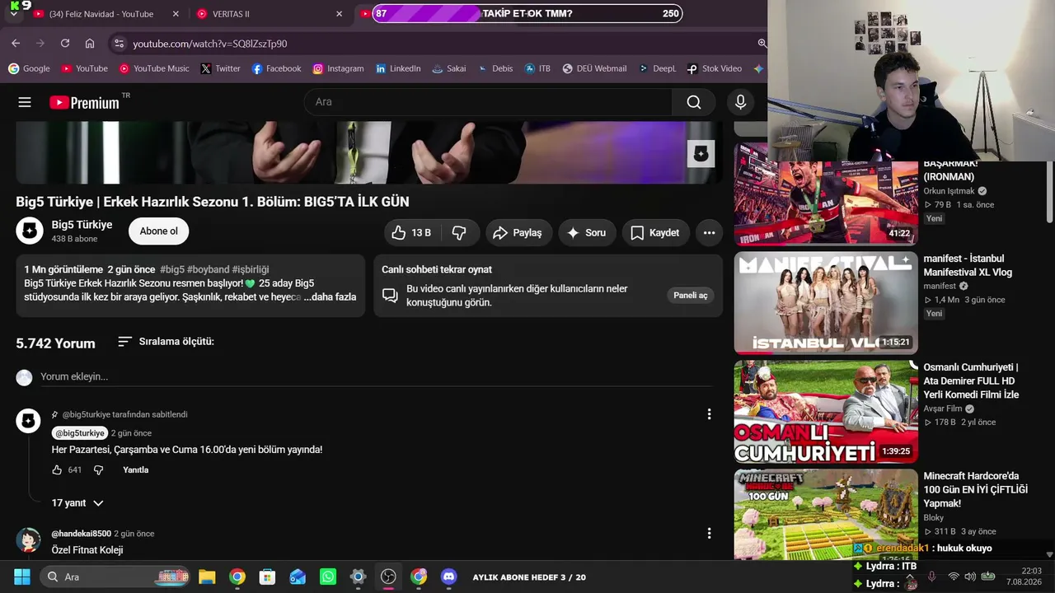Click the Soru ask button
This screenshot has height=593, width=1055.
click(x=586, y=233)
